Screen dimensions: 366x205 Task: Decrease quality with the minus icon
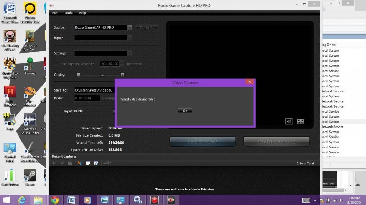click(79, 75)
